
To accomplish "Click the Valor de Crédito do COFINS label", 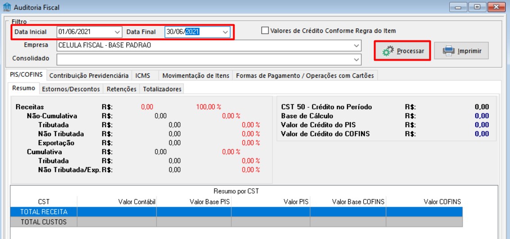I will [325, 133].
